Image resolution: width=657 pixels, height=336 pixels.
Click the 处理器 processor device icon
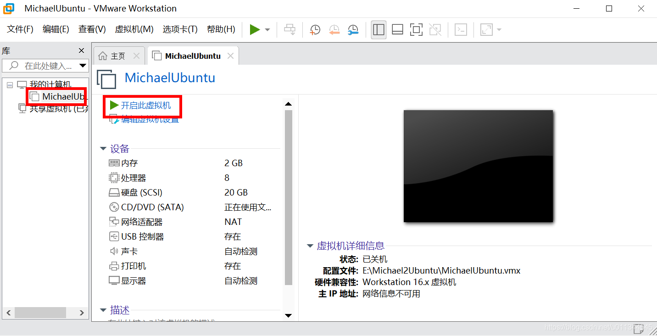[x=114, y=178]
